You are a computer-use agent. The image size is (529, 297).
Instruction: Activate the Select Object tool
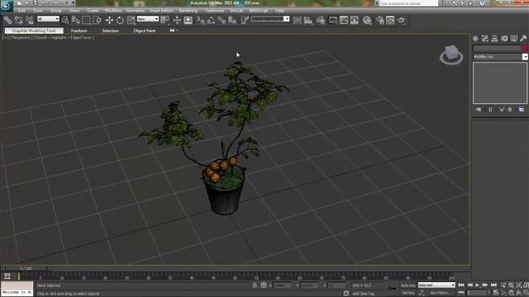tap(65, 20)
